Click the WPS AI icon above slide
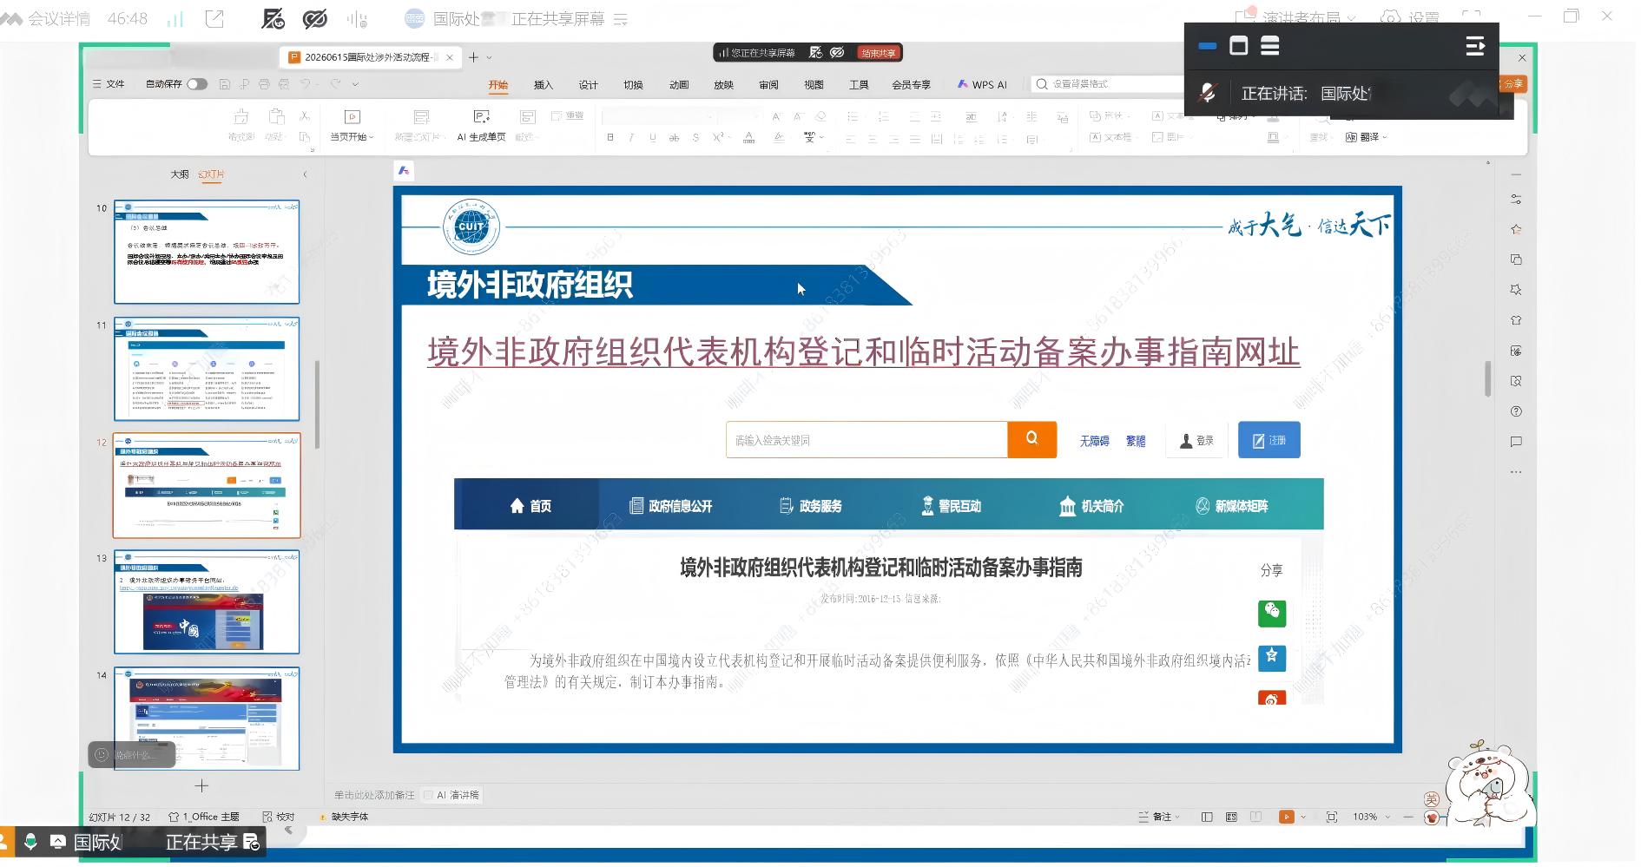Viewport: 1641px width, 867px height. 404,171
